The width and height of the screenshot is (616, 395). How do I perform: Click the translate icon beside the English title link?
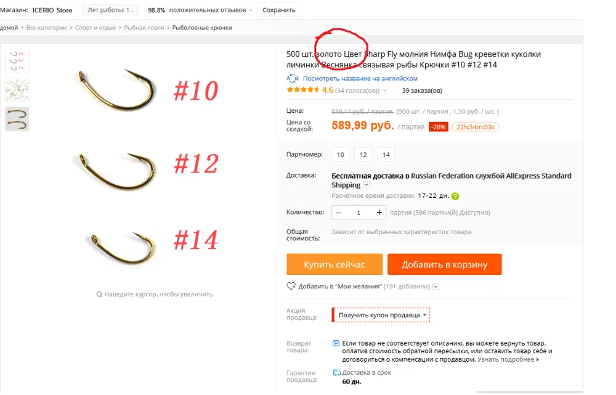click(x=292, y=78)
